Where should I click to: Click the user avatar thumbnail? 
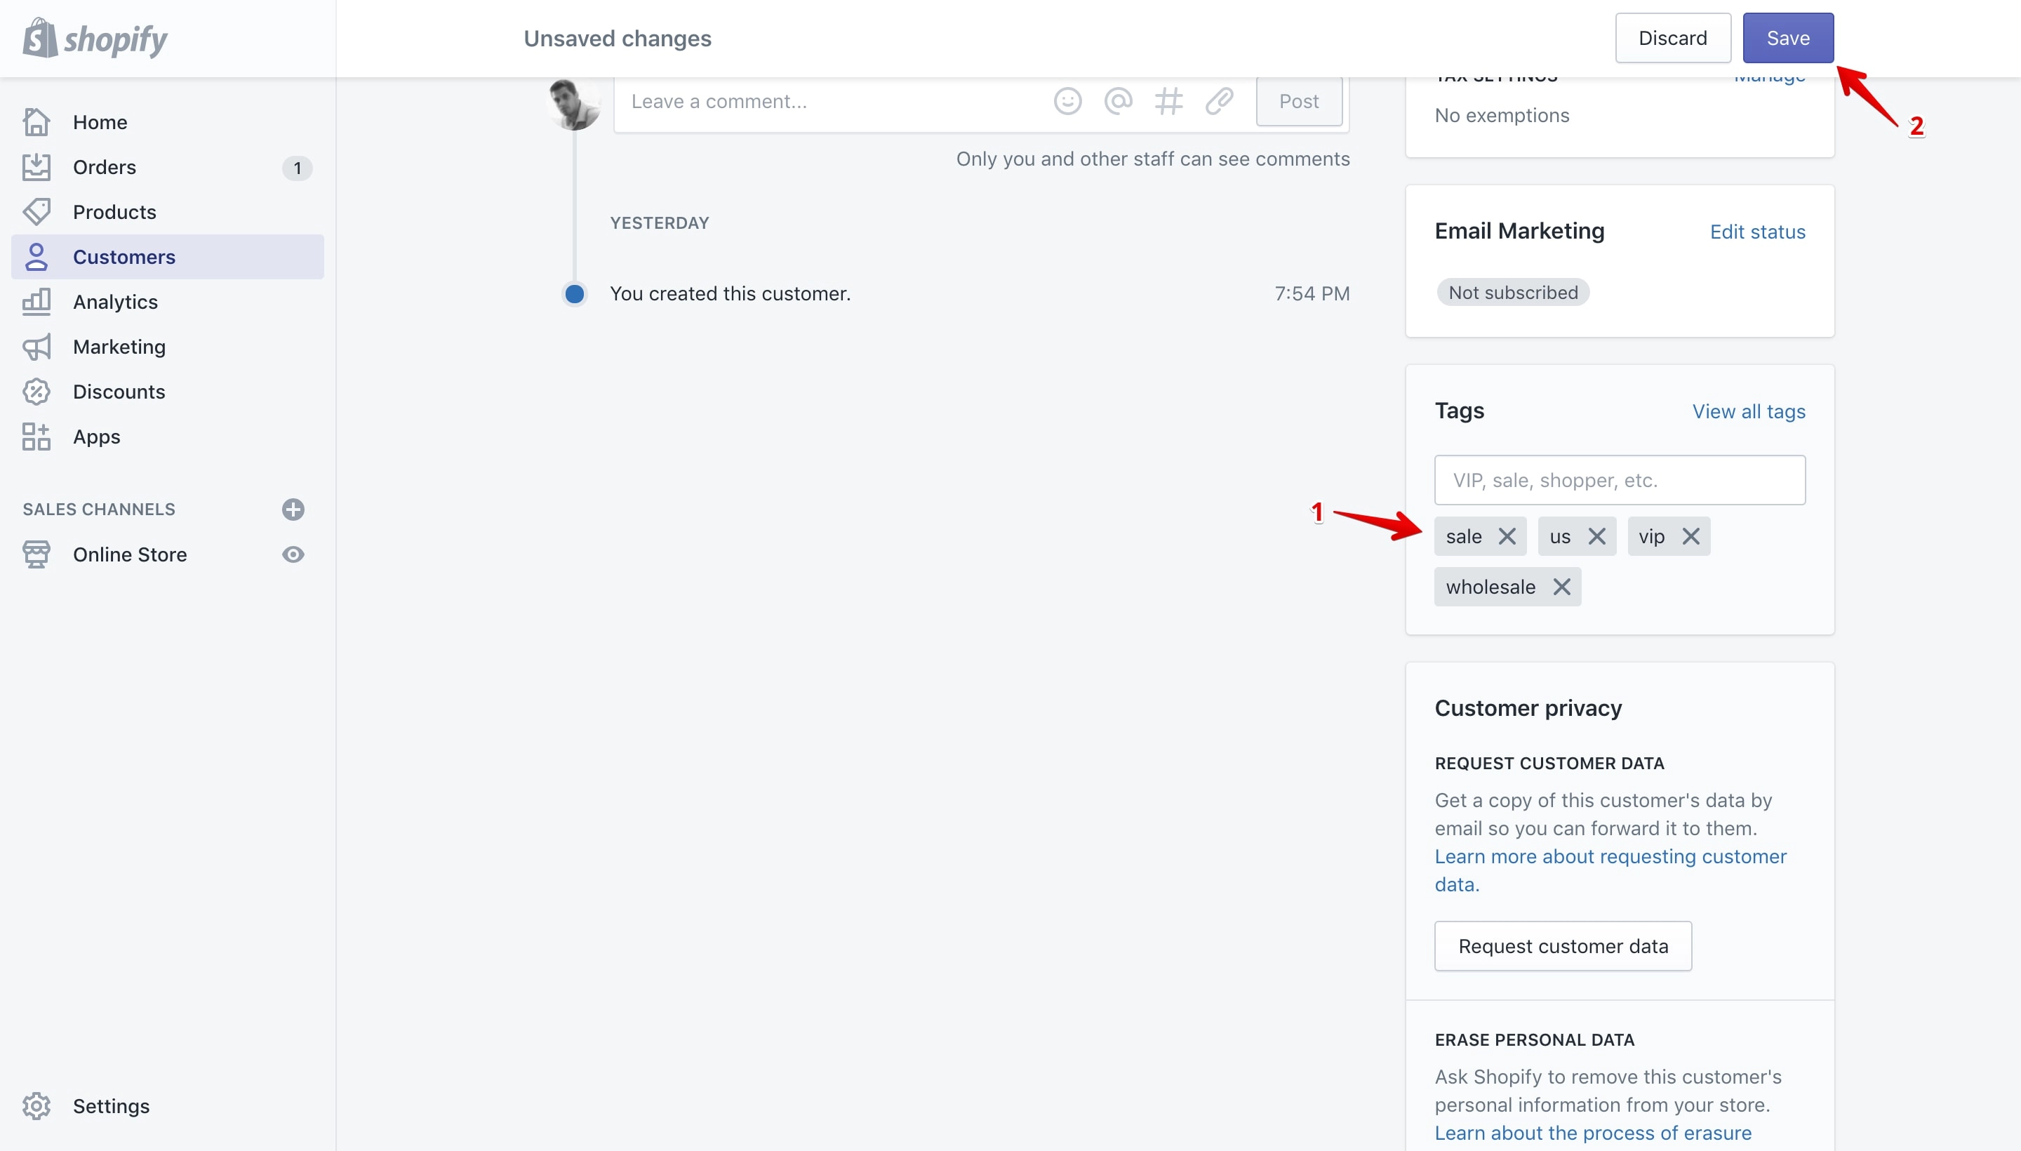pos(574,104)
